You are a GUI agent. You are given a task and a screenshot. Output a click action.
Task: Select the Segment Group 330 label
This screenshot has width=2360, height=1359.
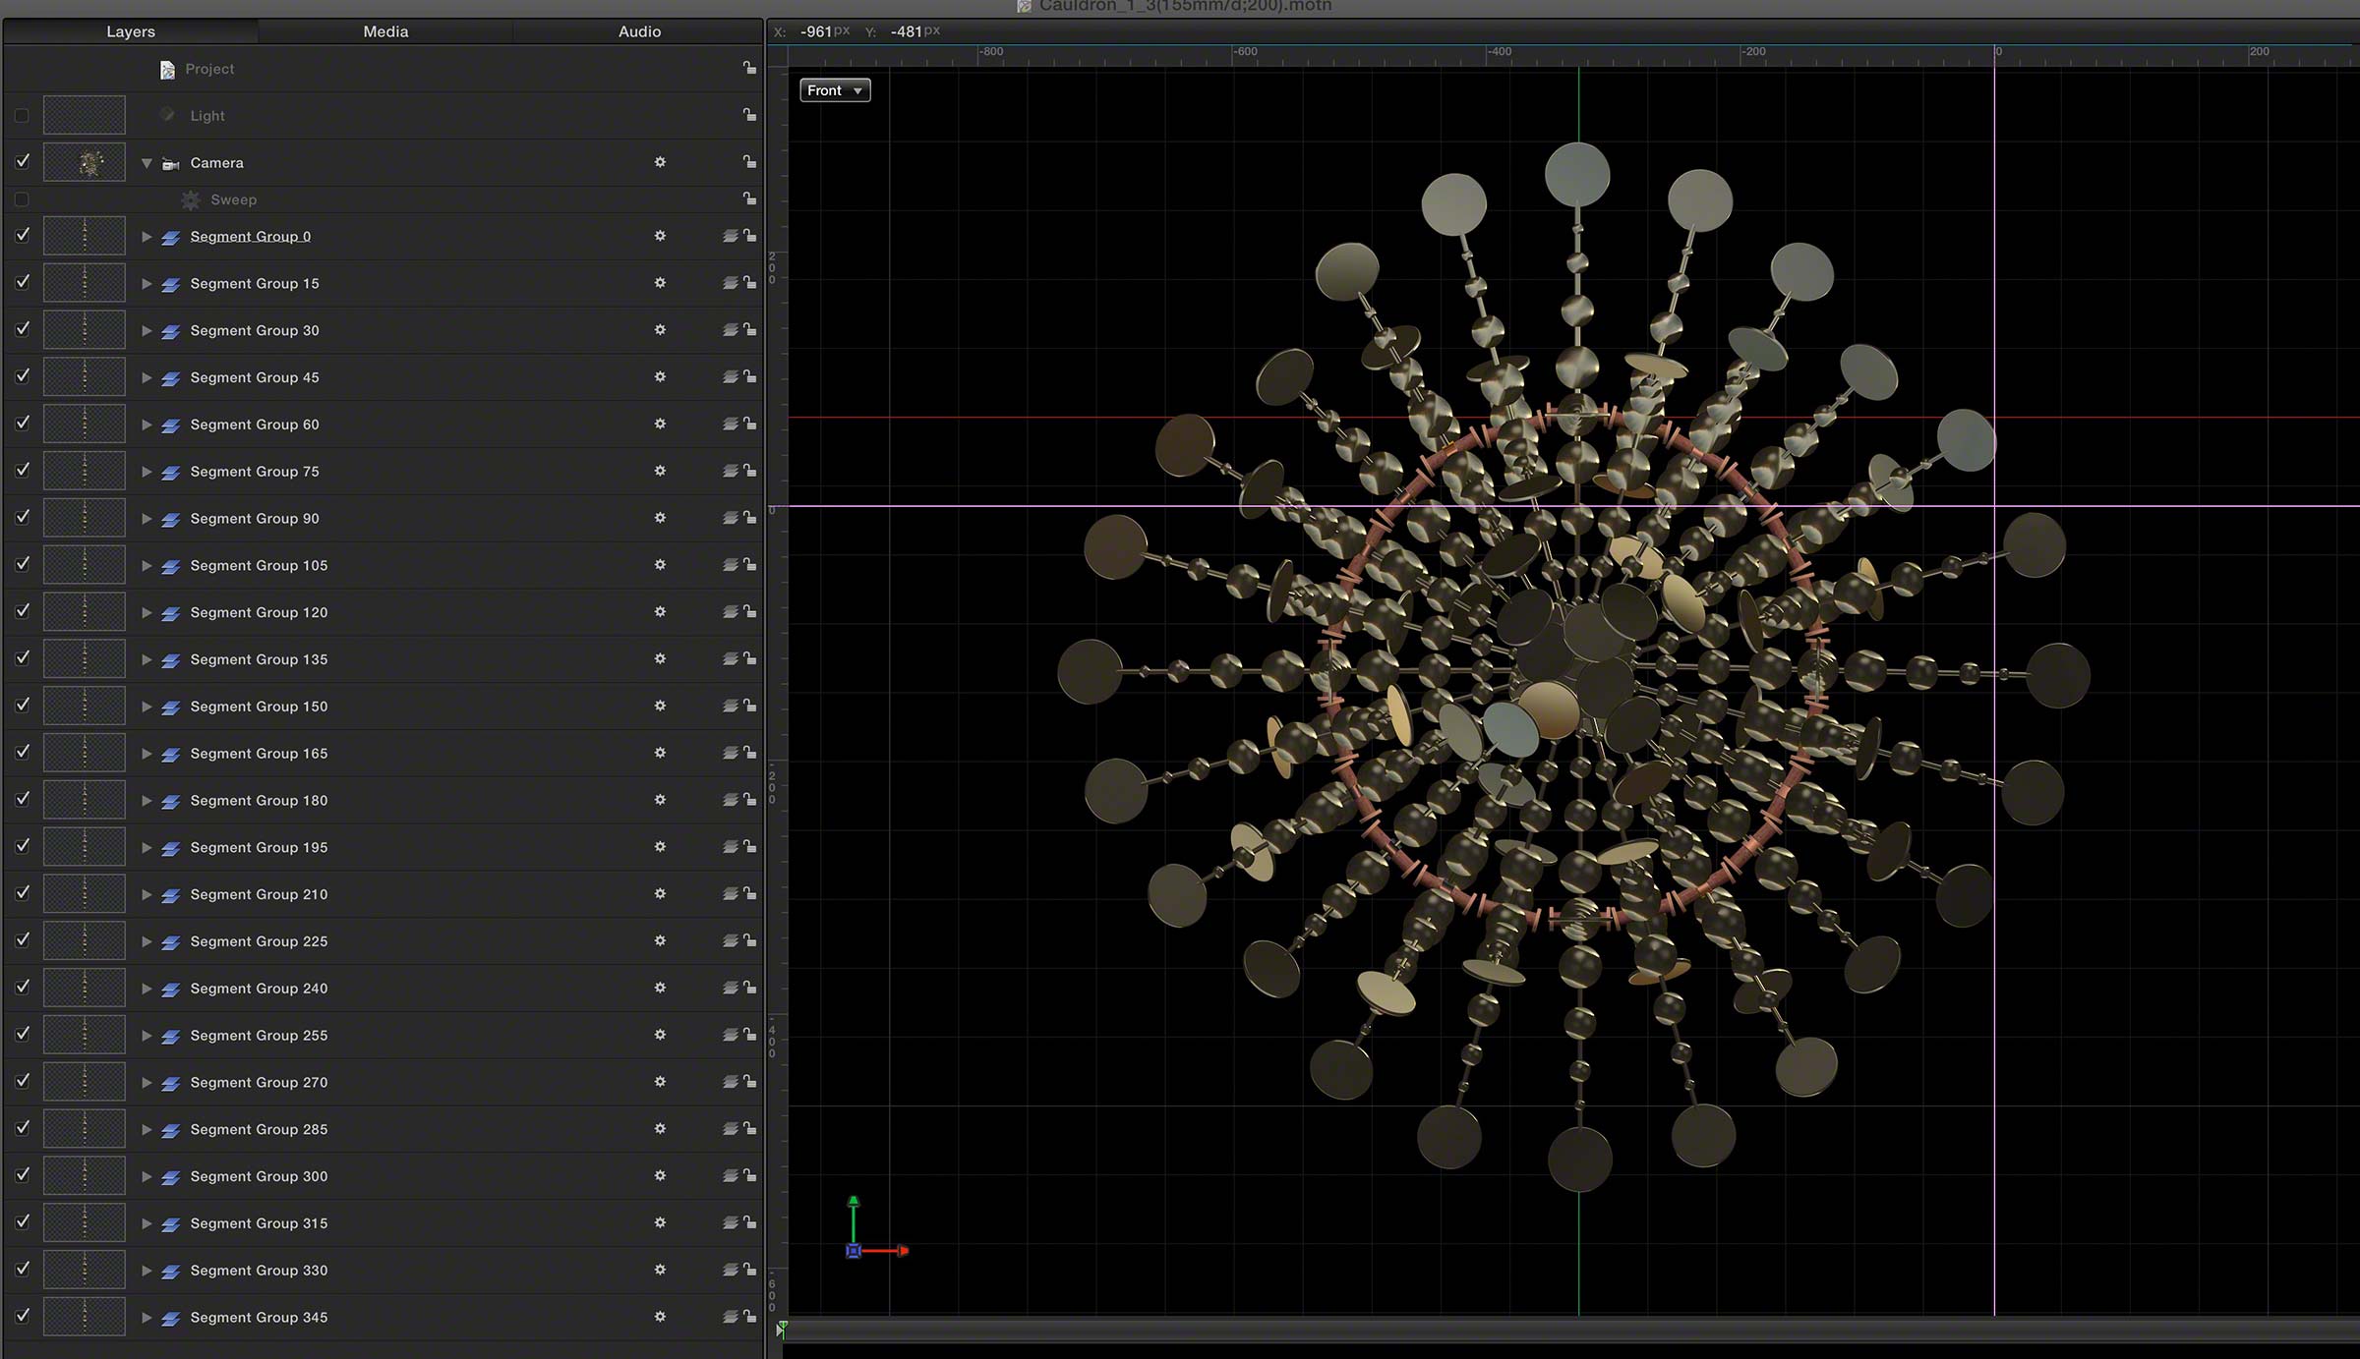pos(259,1271)
